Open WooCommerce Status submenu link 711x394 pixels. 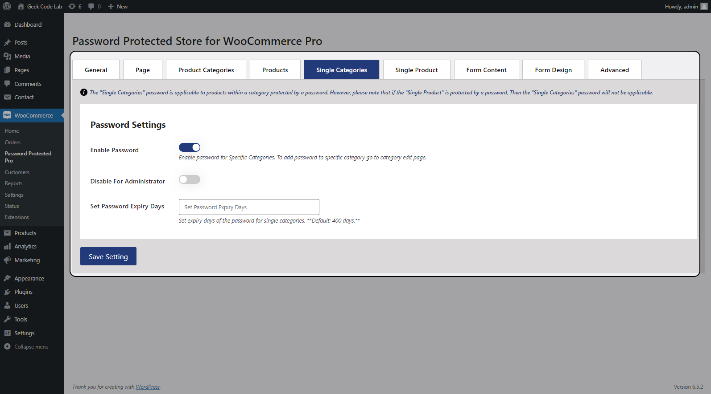click(x=12, y=206)
